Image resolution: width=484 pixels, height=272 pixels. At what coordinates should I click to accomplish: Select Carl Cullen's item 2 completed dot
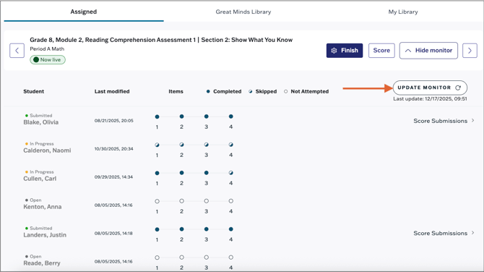(x=181, y=173)
